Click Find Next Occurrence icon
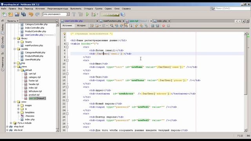 [121, 25]
